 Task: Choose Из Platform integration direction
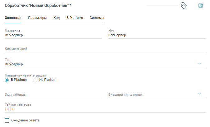point(35,80)
